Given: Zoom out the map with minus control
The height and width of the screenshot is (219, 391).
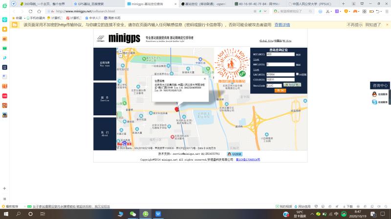Looking at the screenshot, I should click(x=120, y=55).
